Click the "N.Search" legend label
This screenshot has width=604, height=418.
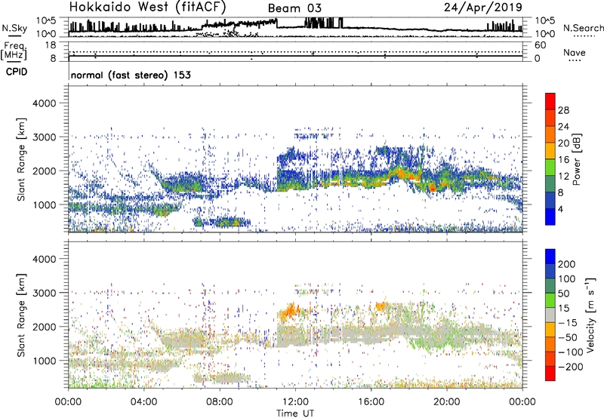tap(583, 28)
